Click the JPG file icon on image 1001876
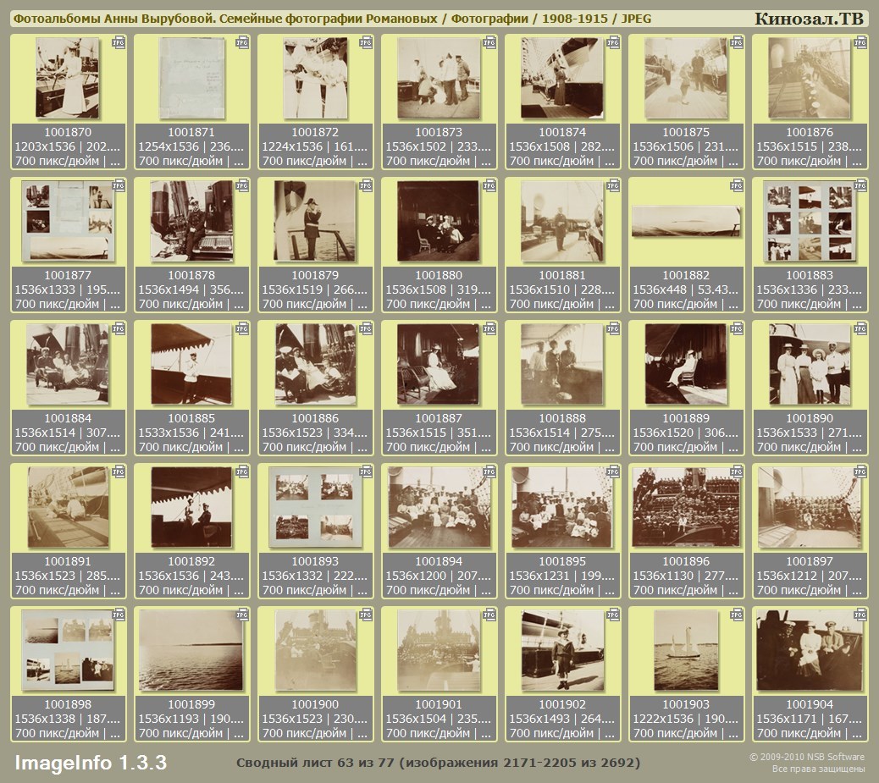The width and height of the screenshot is (879, 783). click(x=860, y=42)
